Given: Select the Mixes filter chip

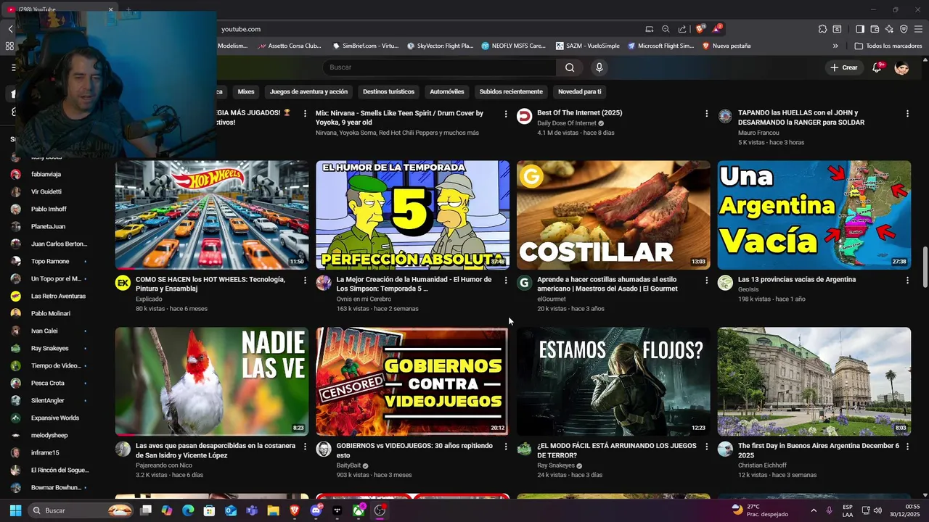Looking at the screenshot, I should [246, 91].
